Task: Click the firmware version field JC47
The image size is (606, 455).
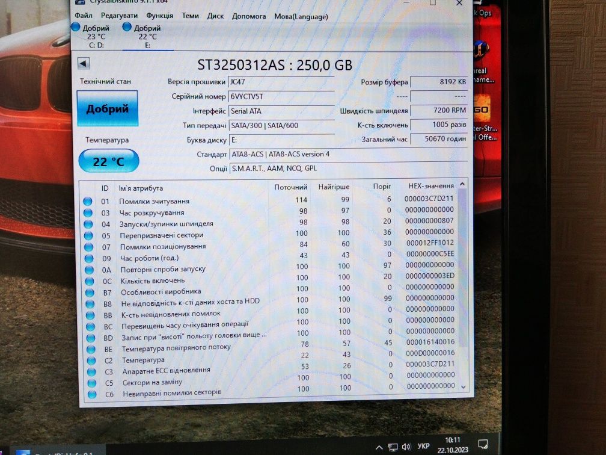Action: click(281, 82)
